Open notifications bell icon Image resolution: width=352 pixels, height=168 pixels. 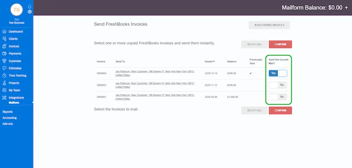(30, 7)
